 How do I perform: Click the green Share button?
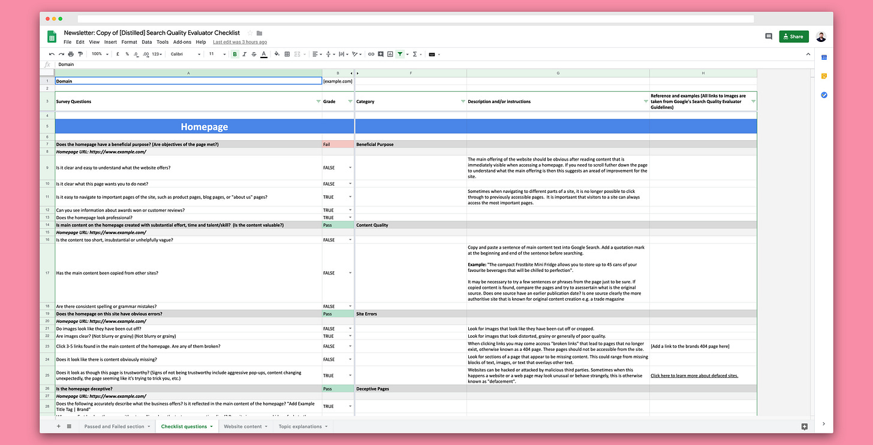pyautogui.click(x=793, y=37)
